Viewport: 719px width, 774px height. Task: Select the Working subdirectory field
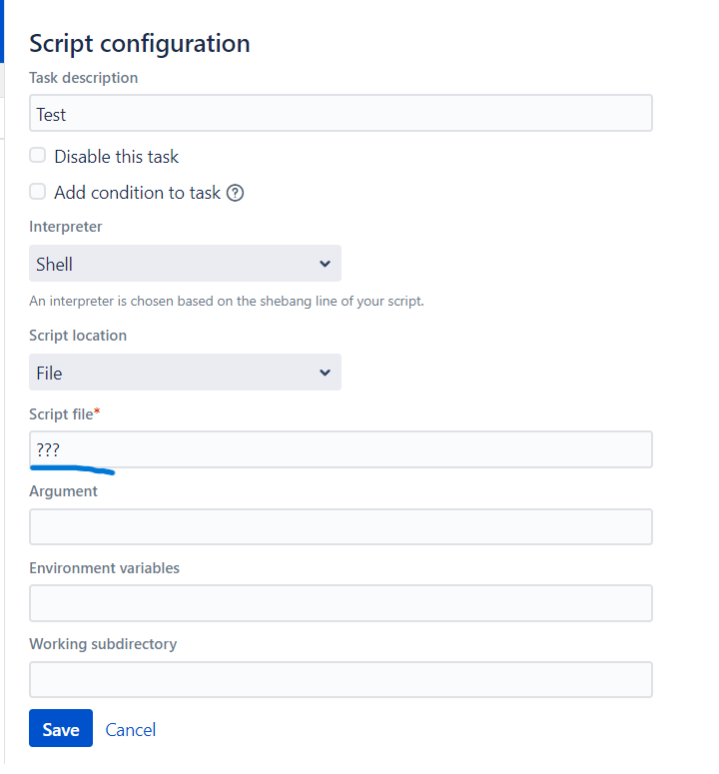(341, 679)
